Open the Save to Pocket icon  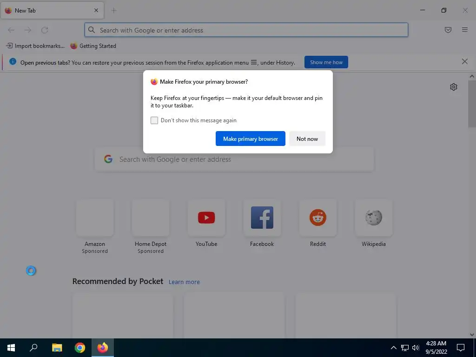[x=448, y=30]
